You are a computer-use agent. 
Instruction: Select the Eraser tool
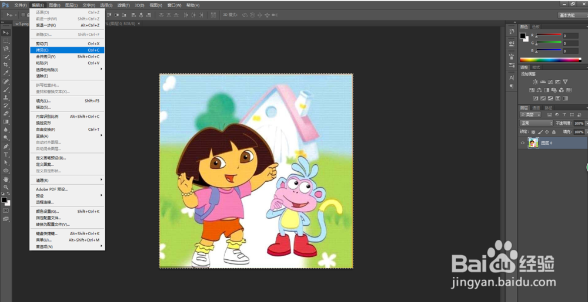pos(6,114)
